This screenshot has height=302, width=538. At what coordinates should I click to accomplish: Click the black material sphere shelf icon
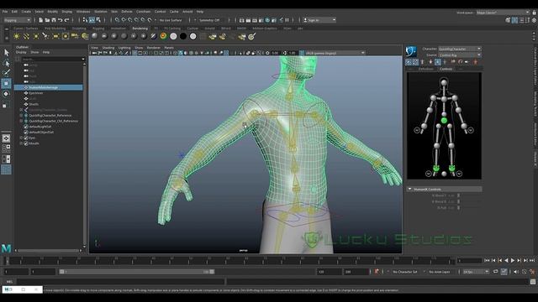(183, 36)
